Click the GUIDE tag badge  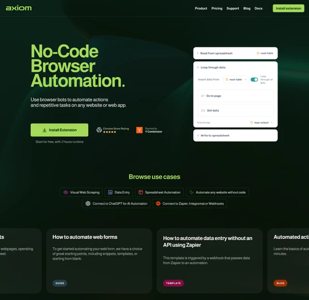pos(60,283)
